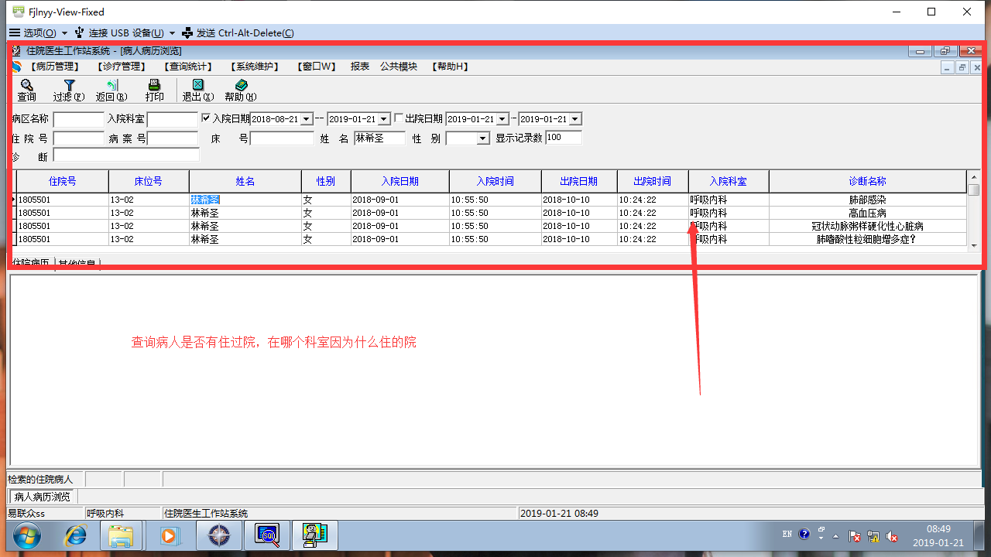This screenshot has width=991, height=557.
Task: Click the muted volume speaker icon
Action: point(892,535)
